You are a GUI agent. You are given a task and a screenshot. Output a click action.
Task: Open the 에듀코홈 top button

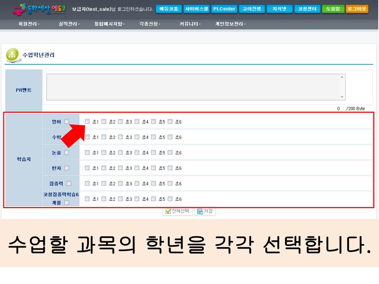pos(169,9)
